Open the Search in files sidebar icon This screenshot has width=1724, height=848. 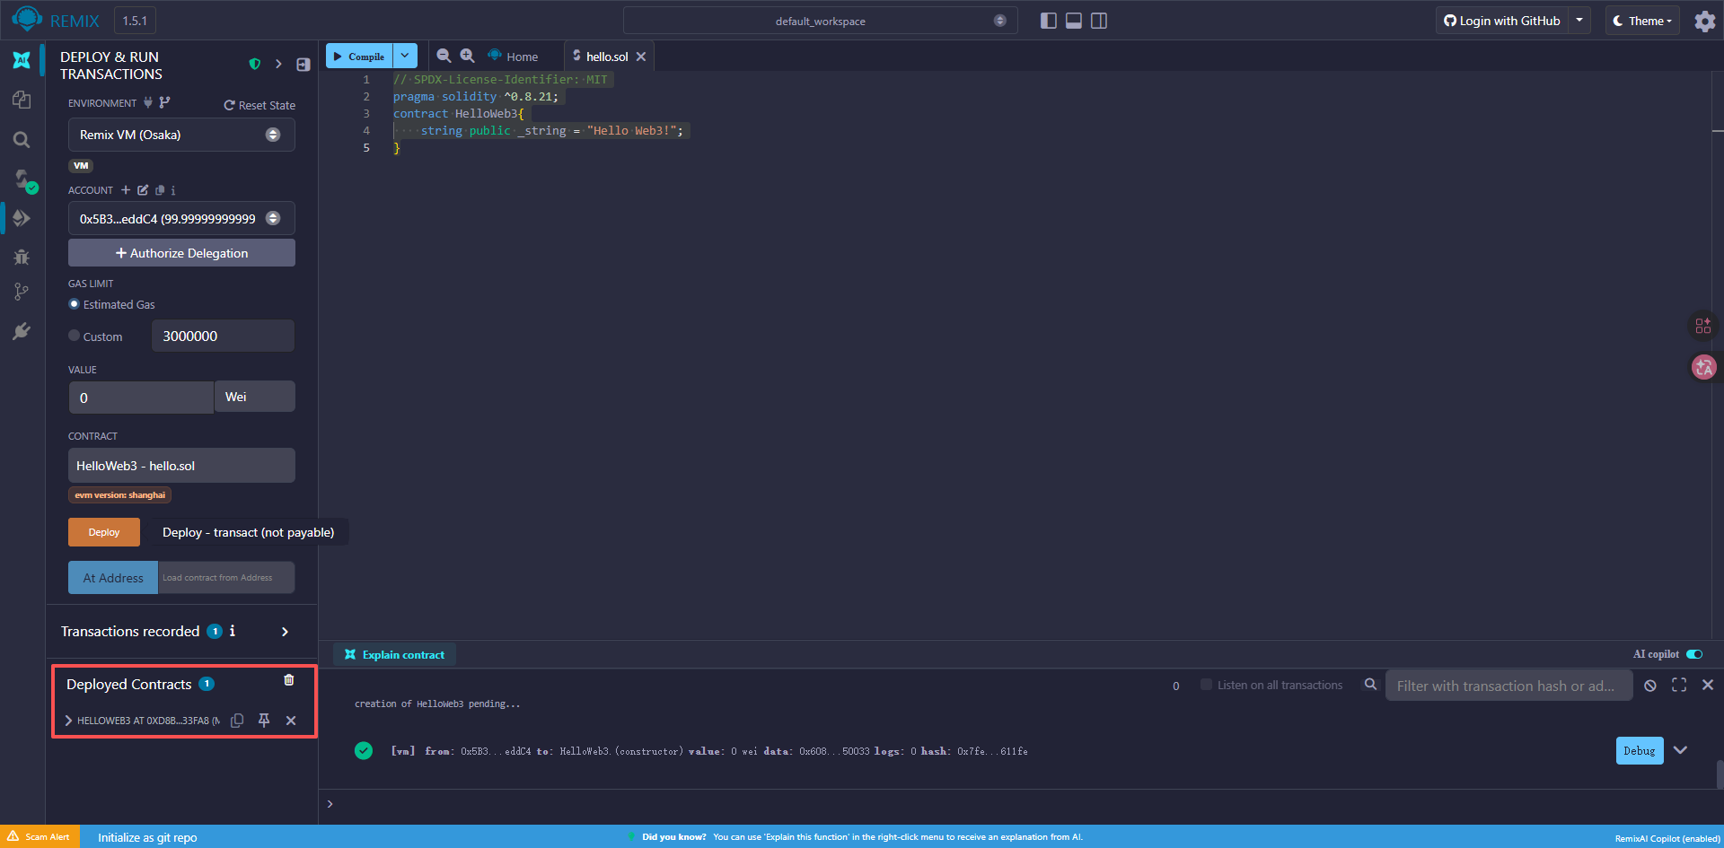pos(22,139)
